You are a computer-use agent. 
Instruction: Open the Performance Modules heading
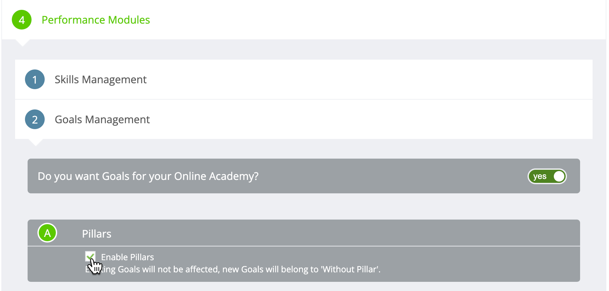pos(96,20)
